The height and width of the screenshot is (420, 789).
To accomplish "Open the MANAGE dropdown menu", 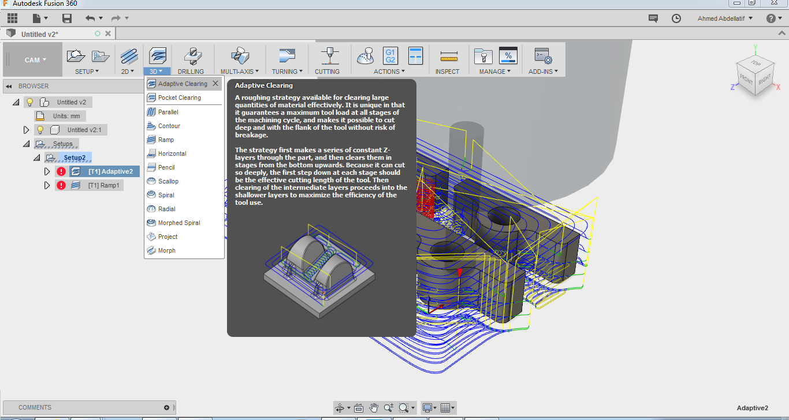I will point(495,72).
